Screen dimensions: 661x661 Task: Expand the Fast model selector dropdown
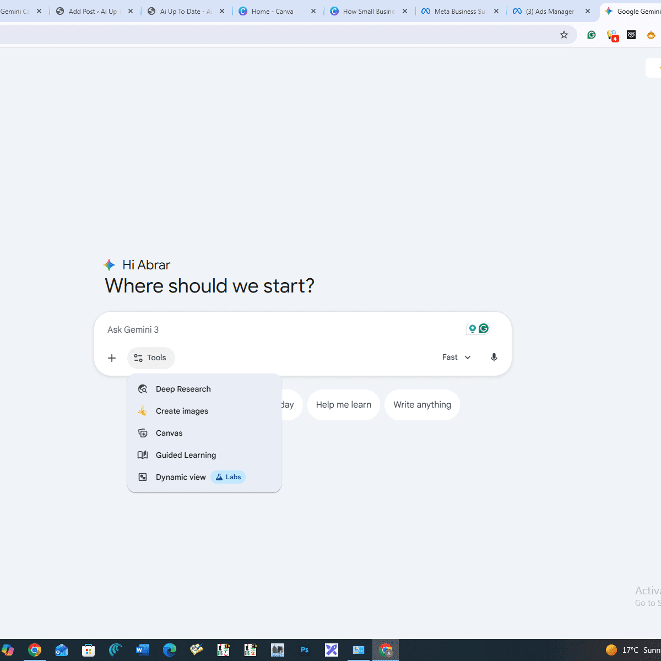pyautogui.click(x=456, y=357)
